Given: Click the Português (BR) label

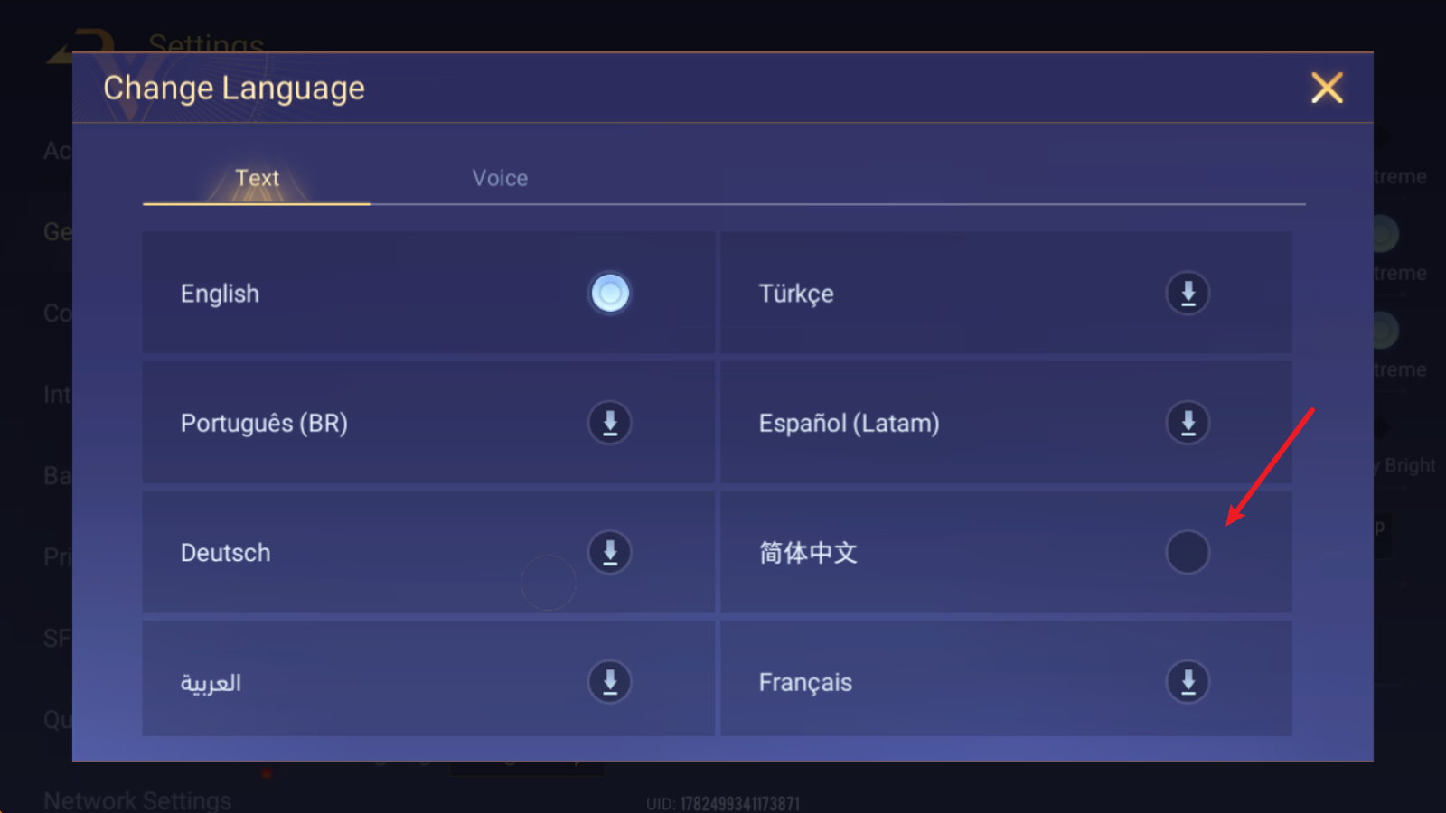Looking at the screenshot, I should (x=264, y=423).
